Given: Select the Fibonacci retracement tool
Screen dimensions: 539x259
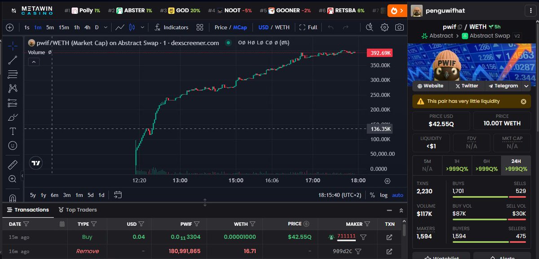Looking at the screenshot, I should [x=13, y=74].
